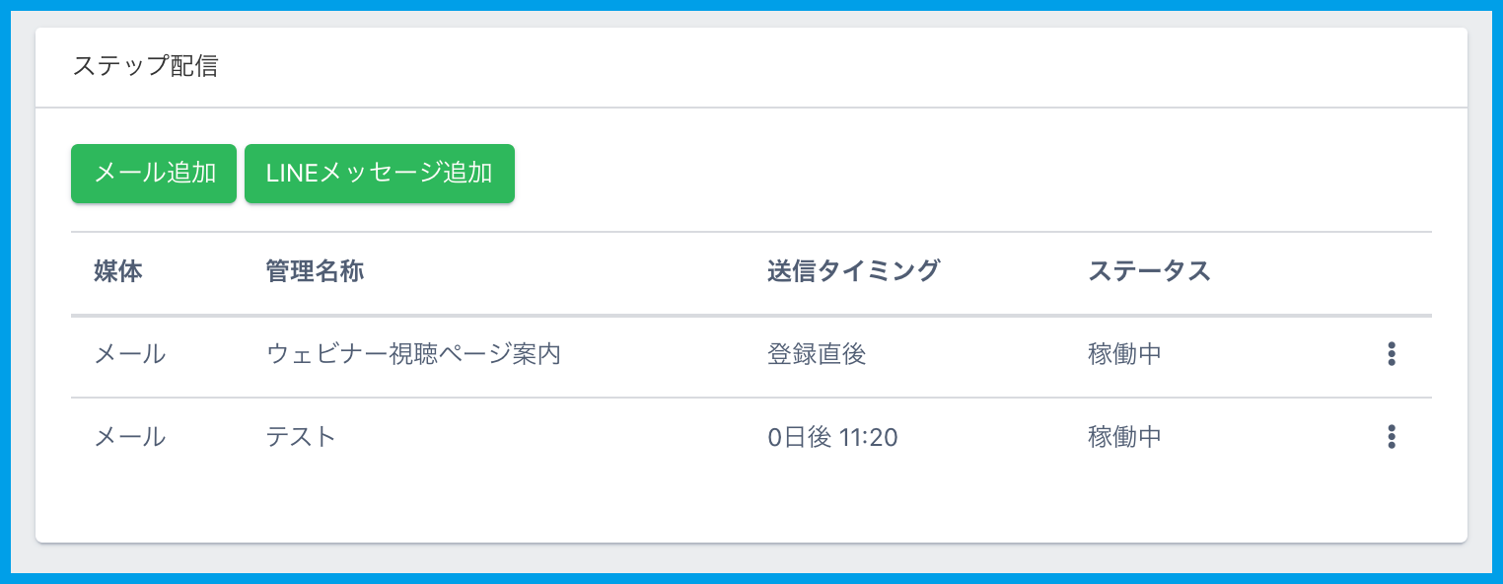Image resolution: width=1503 pixels, height=584 pixels.
Task: Click the 0日後 11:20 timing cell
Action: pyautogui.click(x=832, y=437)
